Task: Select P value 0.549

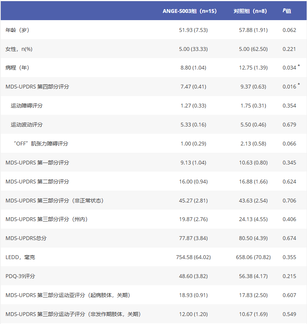Action: coord(289,314)
